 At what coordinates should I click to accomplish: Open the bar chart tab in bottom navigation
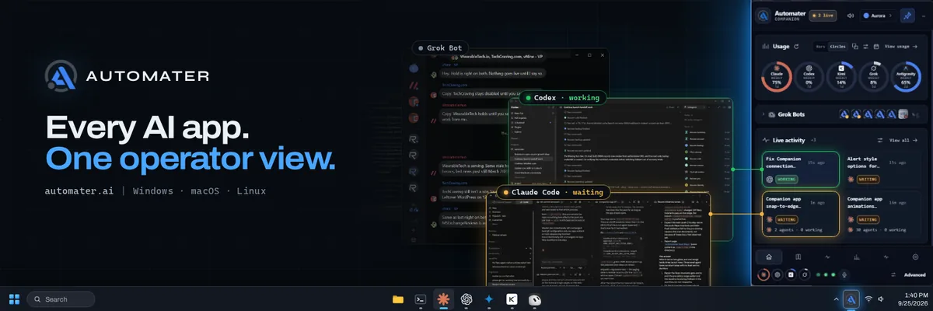pos(857,257)
